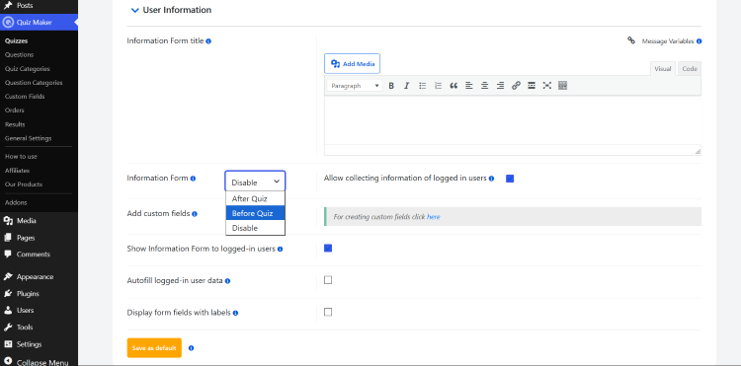Switch to the Visual editor tab
This screenshot has width=741, height=366.
(x=663, y=69)
